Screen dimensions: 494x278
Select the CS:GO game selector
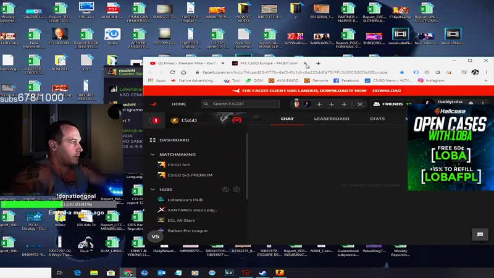tap(184, 120)
